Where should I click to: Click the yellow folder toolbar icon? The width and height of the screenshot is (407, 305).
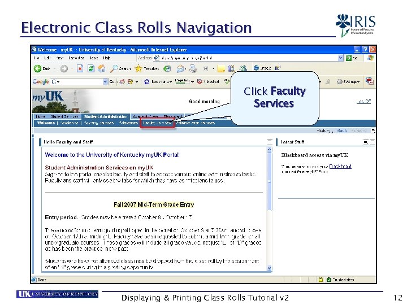(x=221, y=68)
